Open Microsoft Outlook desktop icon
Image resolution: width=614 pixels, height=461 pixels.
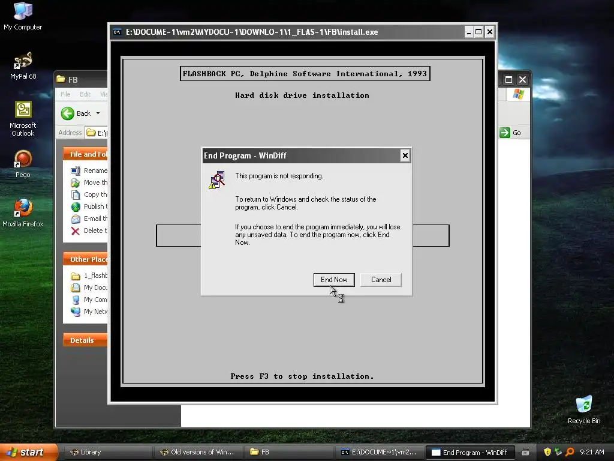tap(23, 119)
